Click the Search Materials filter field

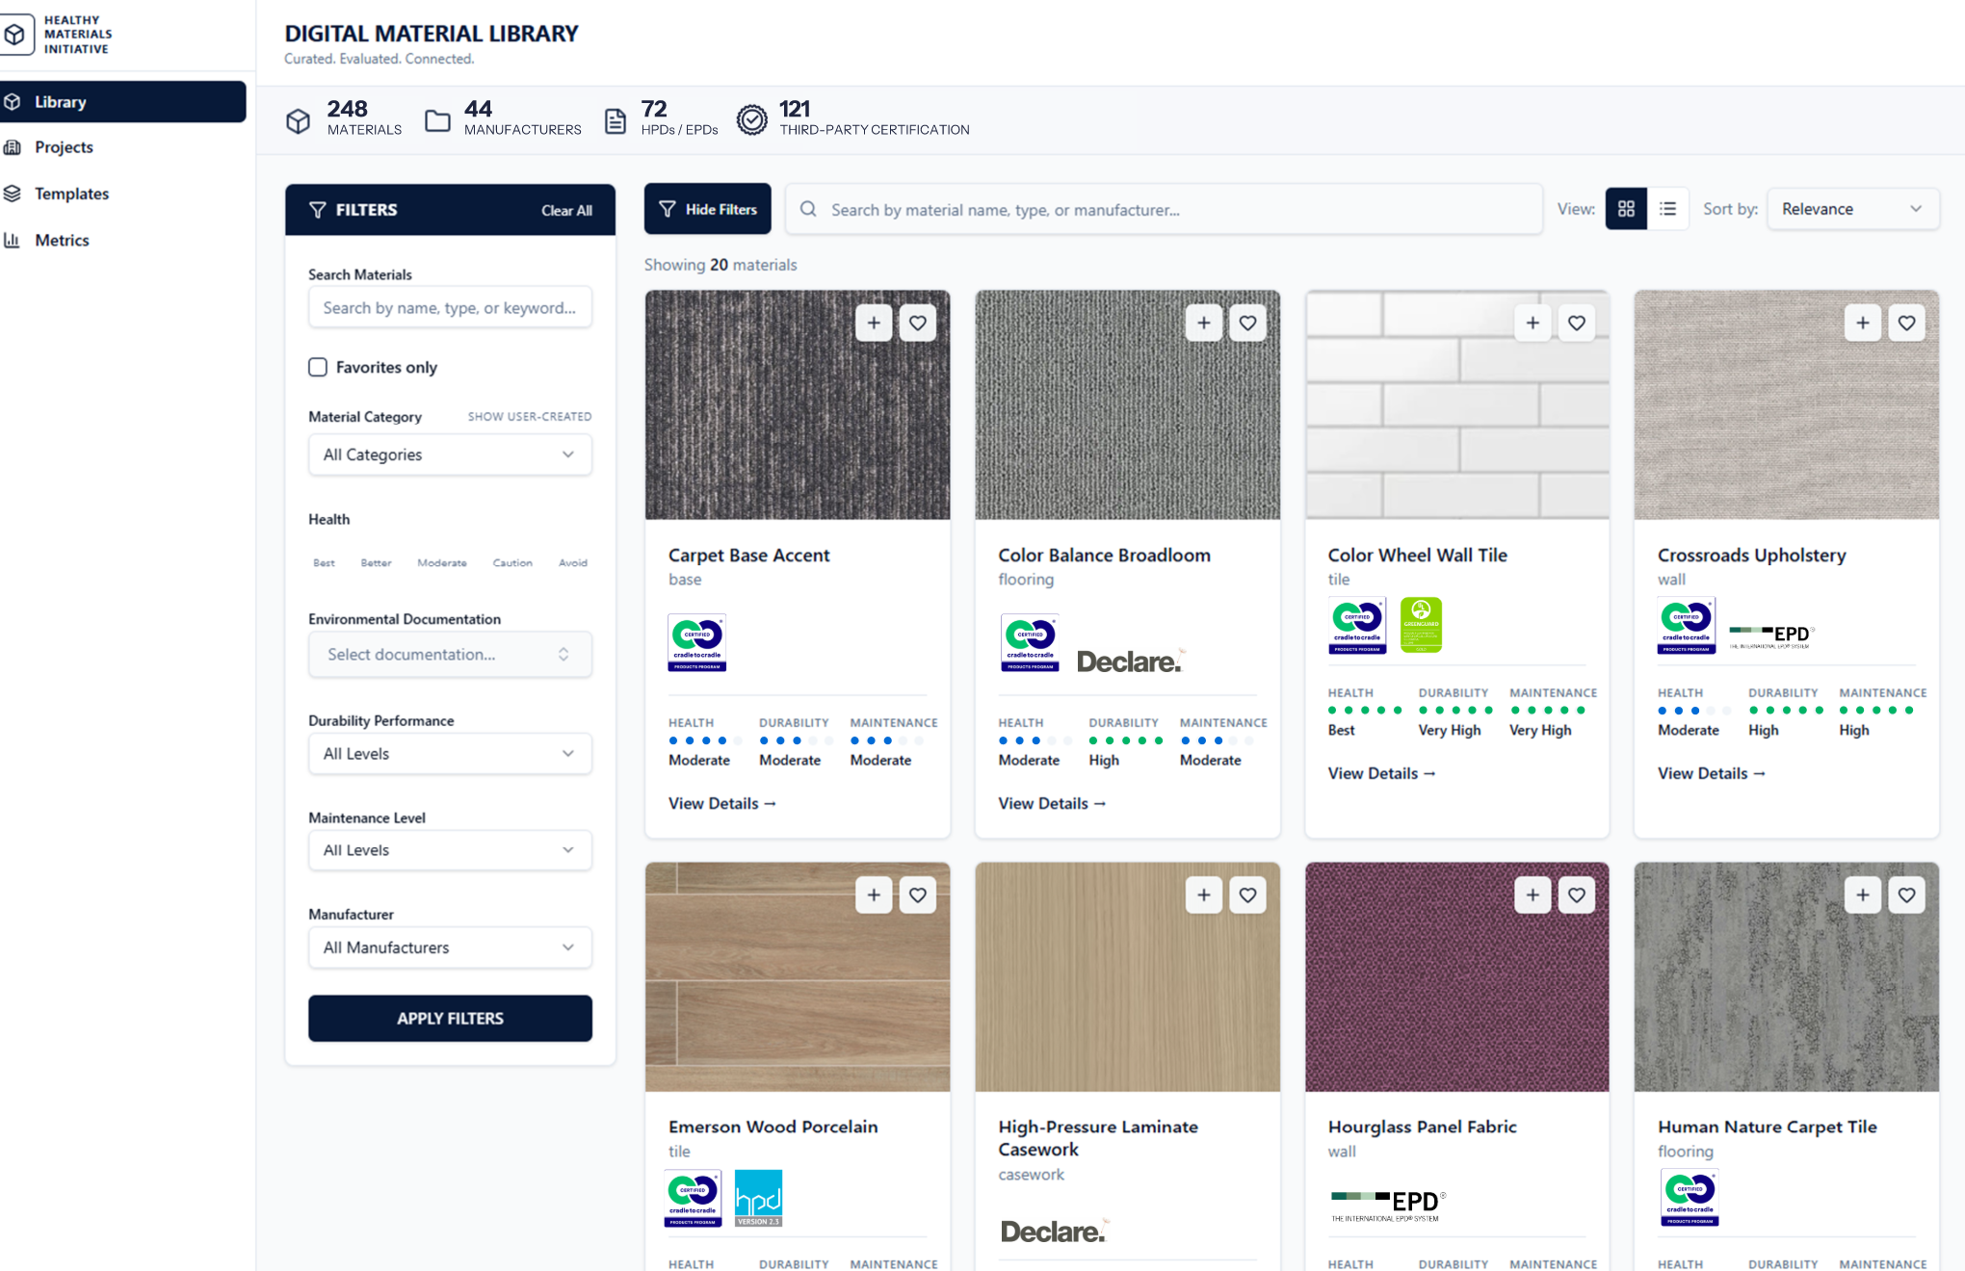pos(450,307)
